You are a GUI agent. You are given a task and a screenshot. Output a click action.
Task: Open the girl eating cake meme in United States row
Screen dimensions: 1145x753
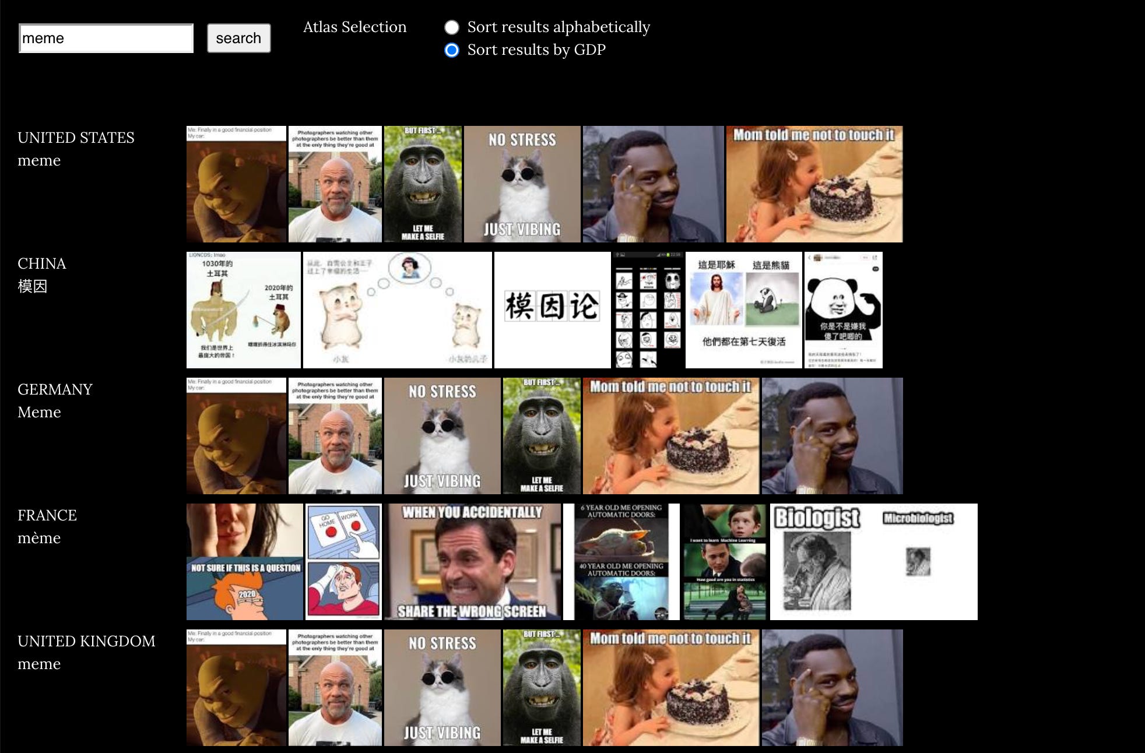814,184
